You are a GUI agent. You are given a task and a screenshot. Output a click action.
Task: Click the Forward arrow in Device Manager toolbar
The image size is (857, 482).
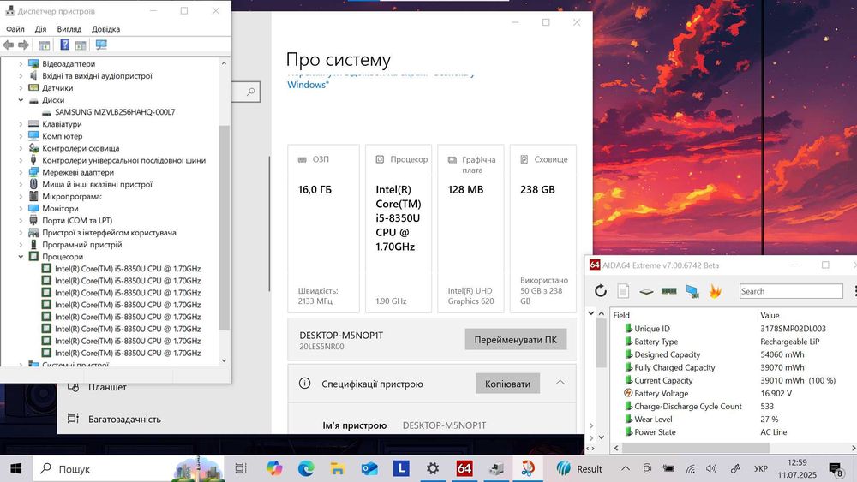(23, 45)
